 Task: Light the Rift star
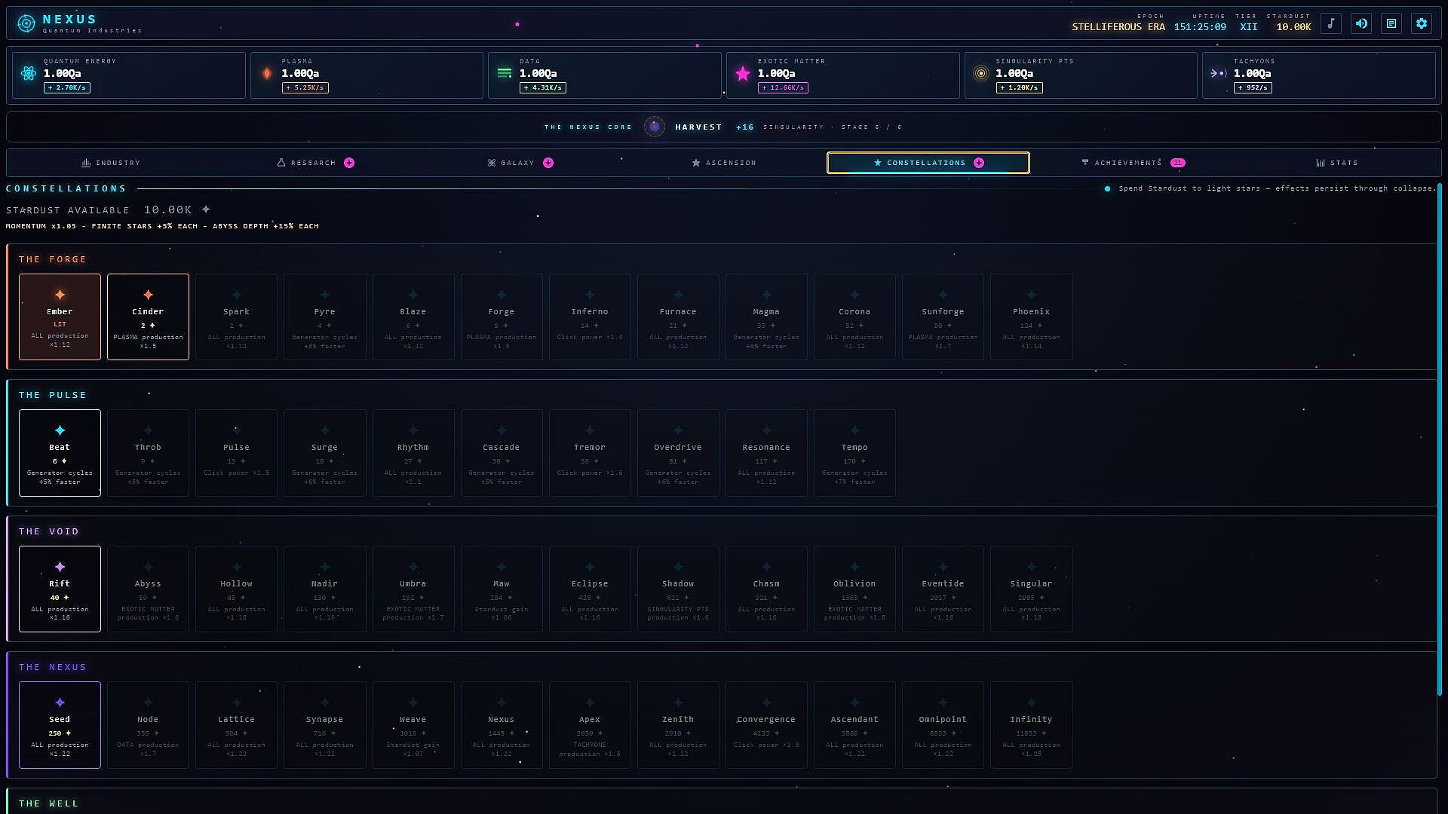60,589
